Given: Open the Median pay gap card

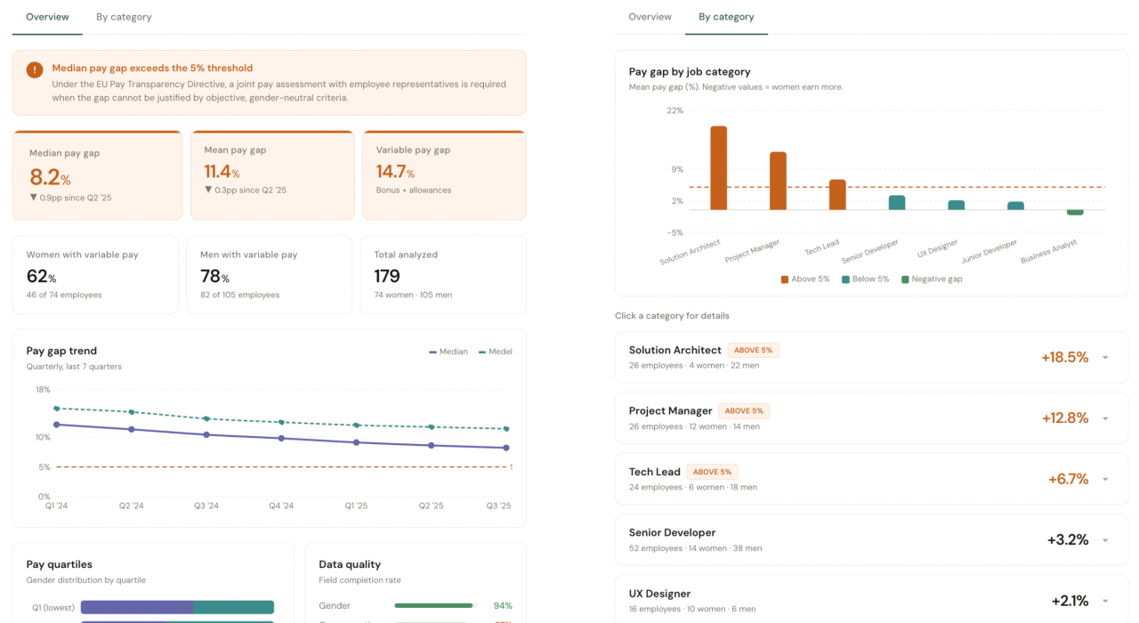Looking at the screenshot, I should click(97, 175).
